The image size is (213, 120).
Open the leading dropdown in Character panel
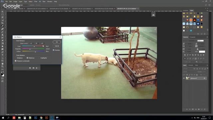pyautogui.click(x=201, y=44)
